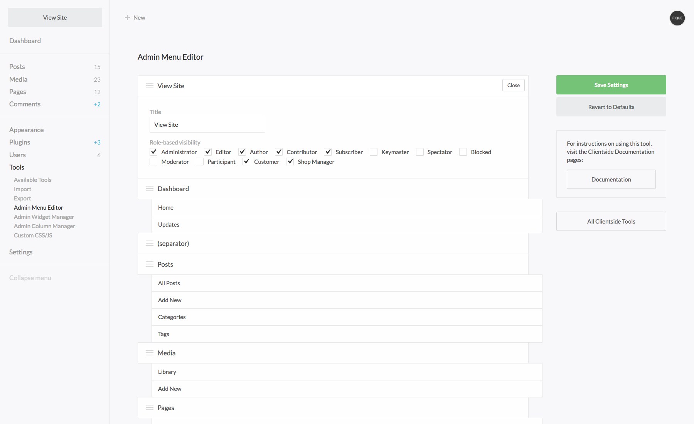Image resolution: width=694 pixels, height=424 pixels.
Task: Open Add New under Media in editor
Action: [347, 389]
